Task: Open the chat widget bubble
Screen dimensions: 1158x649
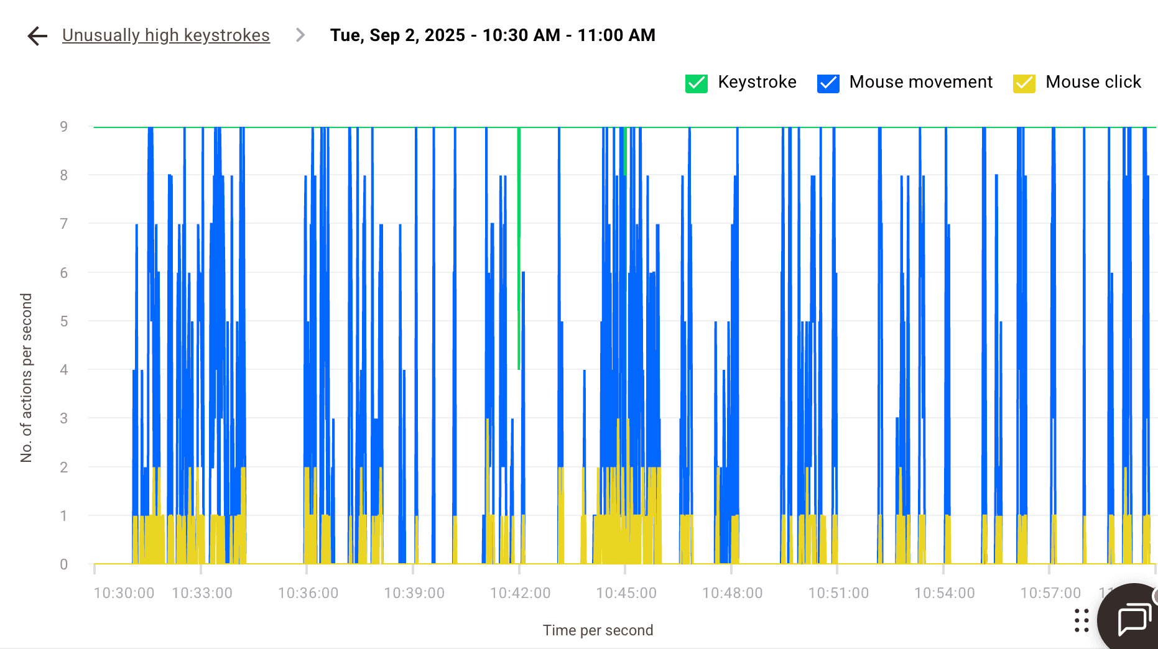Action: click(x=1132, y=619)
